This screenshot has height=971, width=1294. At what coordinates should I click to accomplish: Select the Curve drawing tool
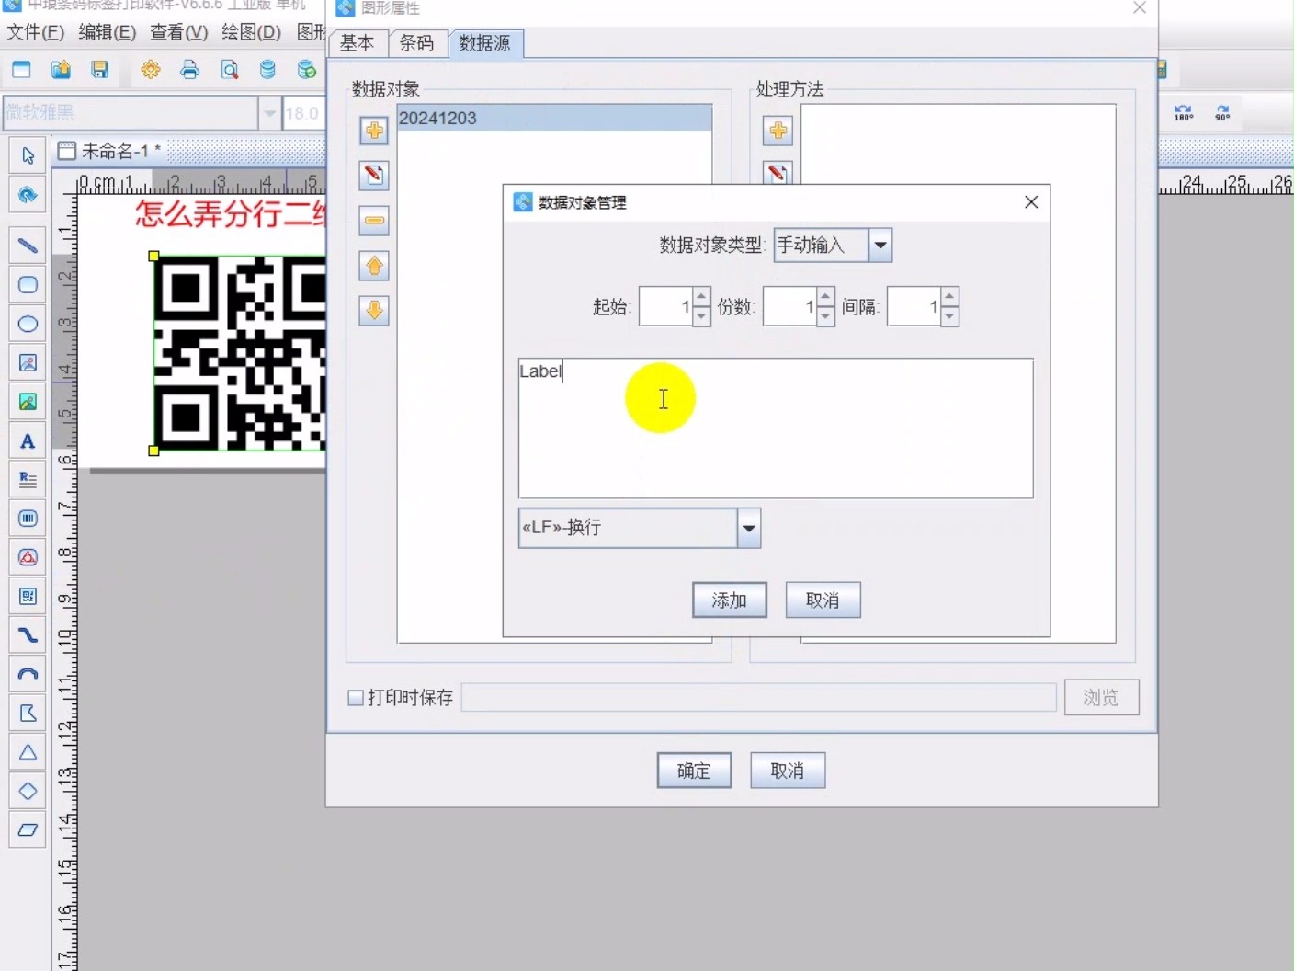coord(28,635)
